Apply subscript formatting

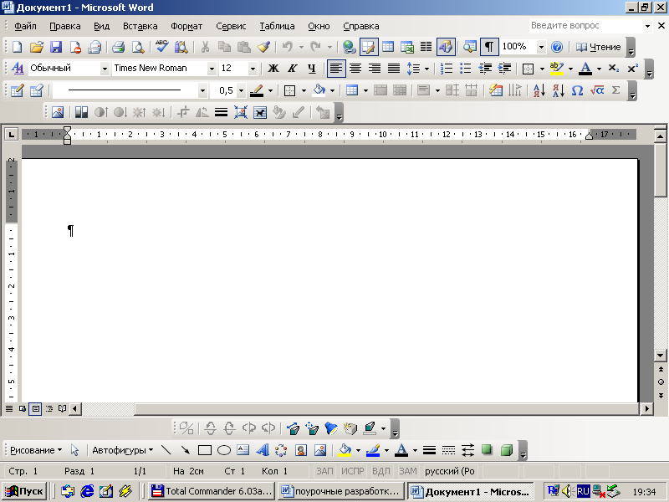click(614, 69)
